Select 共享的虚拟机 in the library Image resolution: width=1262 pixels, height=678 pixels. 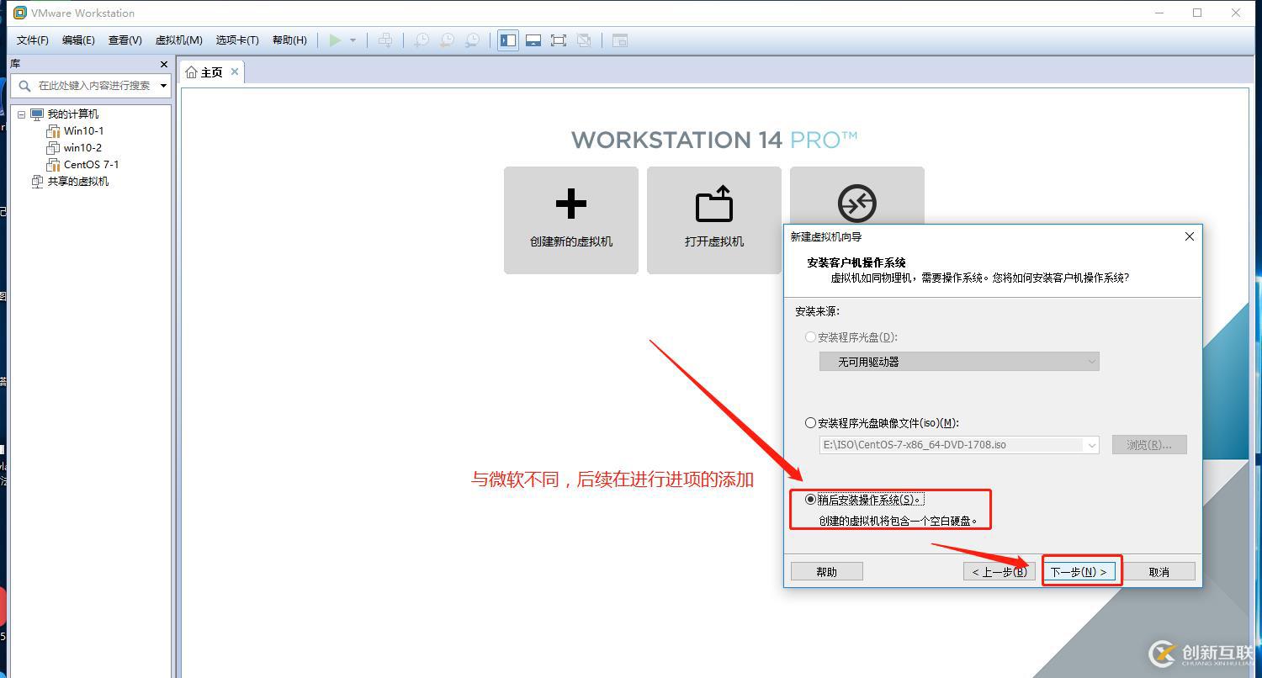point(77,182)
